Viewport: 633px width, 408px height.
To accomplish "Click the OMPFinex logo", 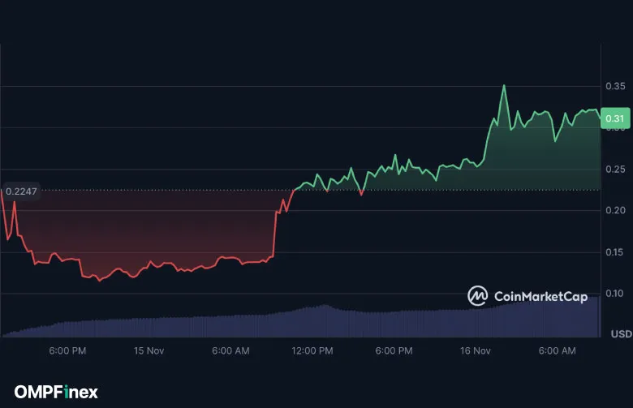I will click(56, 392).
